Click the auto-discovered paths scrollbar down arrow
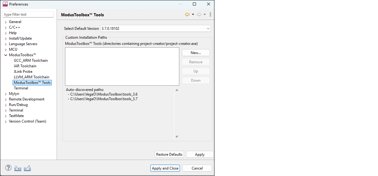This screenshot has height=176, width=378. pos(177,137)
